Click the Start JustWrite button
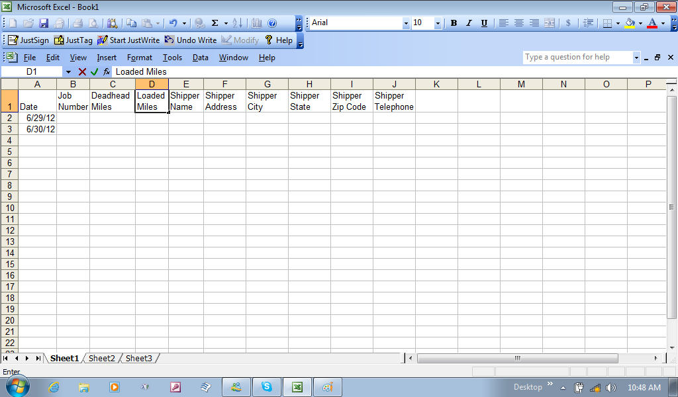This screenshot has height=397, width=678. click(x=128, y=40)
